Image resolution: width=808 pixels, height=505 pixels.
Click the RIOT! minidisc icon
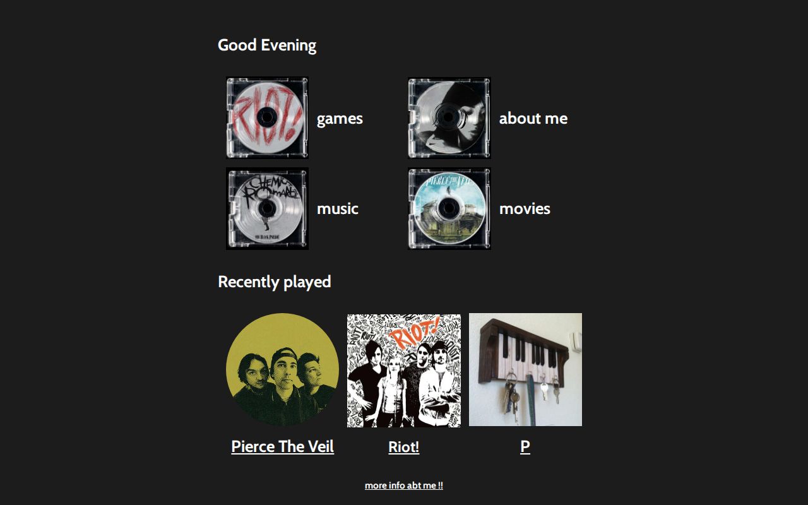click(x=267, y=118)
